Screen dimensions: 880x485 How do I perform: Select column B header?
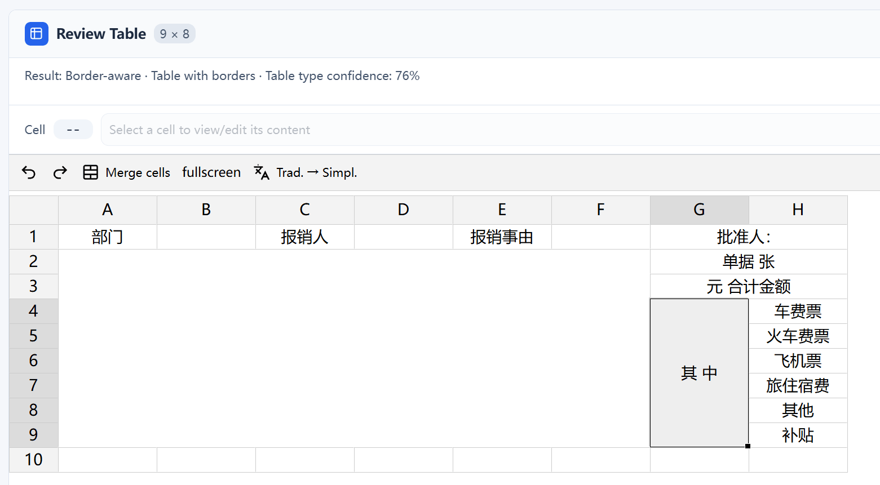coord(206,210)
